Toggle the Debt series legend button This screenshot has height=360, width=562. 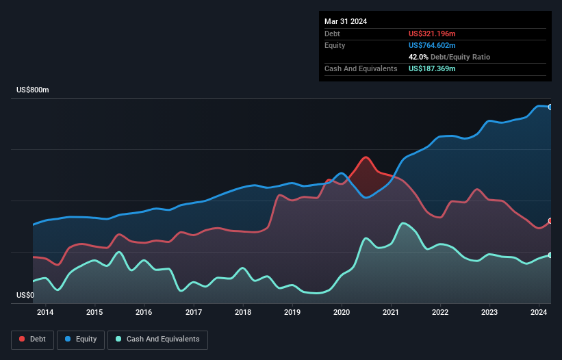click(33, 339)
